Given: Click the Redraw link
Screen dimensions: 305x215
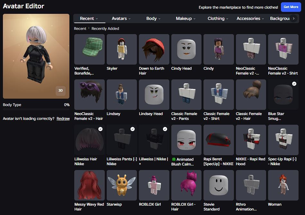Looking at the screenshot, I should [x=63, y=119].
